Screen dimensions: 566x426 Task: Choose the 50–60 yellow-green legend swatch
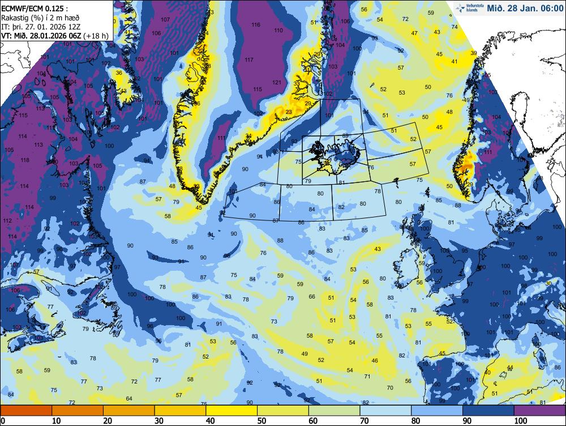tap(283, 411)
